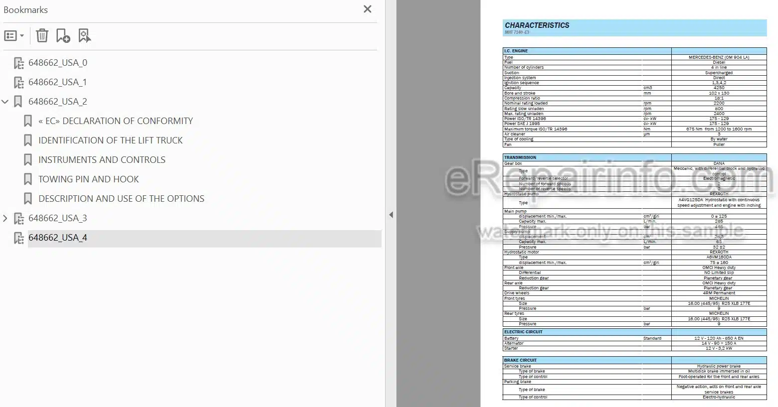Go to TOWING PIN AND HOOK label

pos(89,179)
